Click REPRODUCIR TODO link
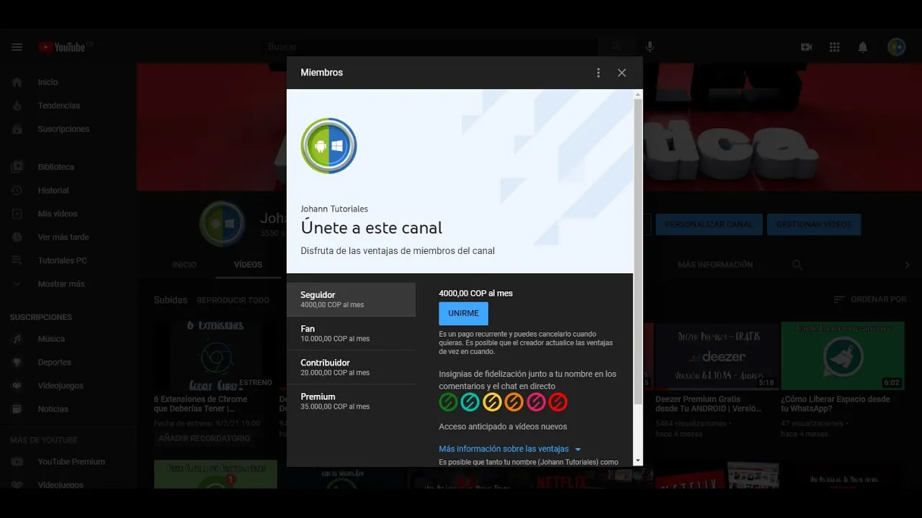The image size is (922, 518). 233,300
